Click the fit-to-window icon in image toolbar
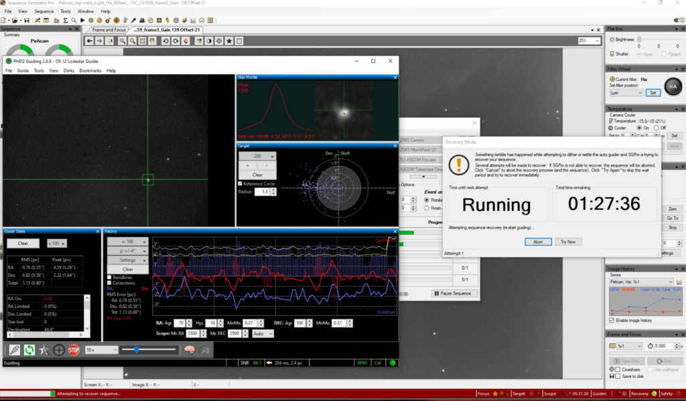 (142, 41)
